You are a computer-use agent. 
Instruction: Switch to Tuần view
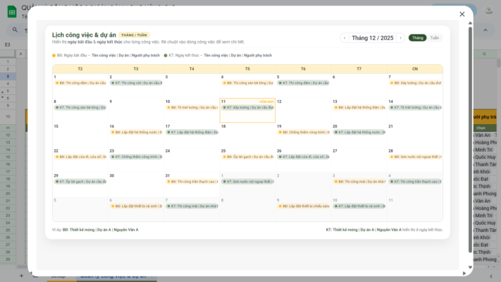(x=434, y=38)
